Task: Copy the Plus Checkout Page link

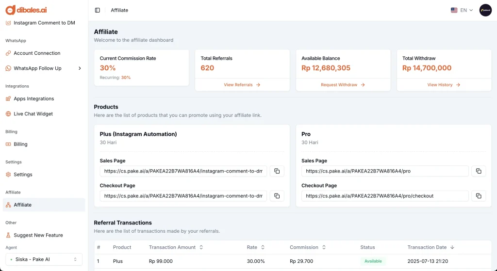Action: tap(277, 196)
